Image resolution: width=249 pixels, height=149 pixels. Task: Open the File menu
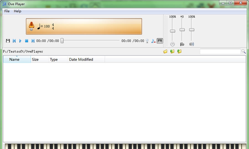[x=7, y=11]
